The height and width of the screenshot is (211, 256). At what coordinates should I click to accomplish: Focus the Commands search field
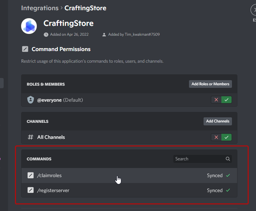[x=199, y=159]
